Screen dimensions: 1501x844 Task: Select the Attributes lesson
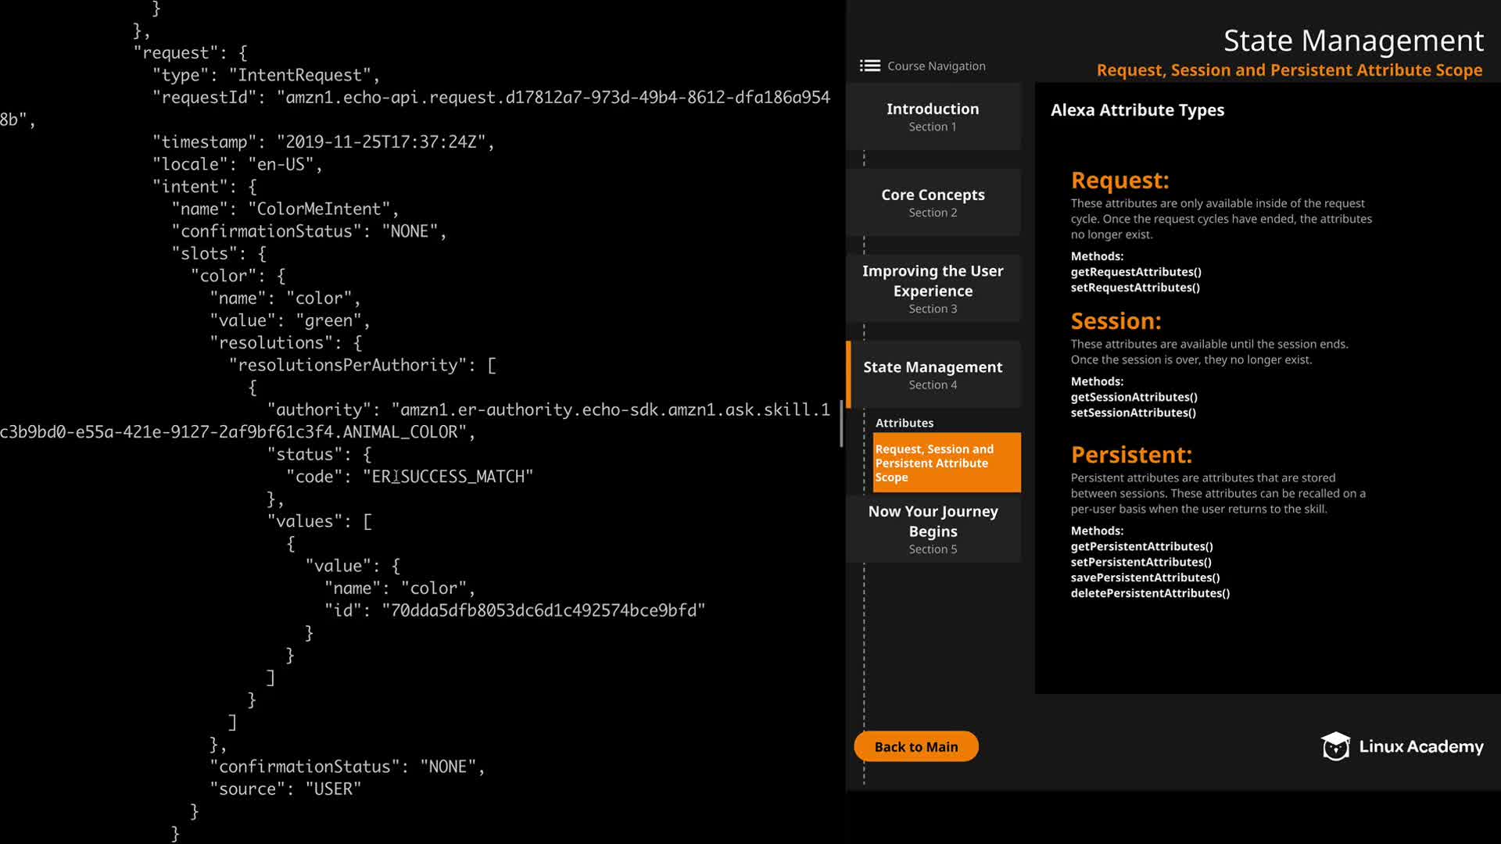[x=905, y=423]
